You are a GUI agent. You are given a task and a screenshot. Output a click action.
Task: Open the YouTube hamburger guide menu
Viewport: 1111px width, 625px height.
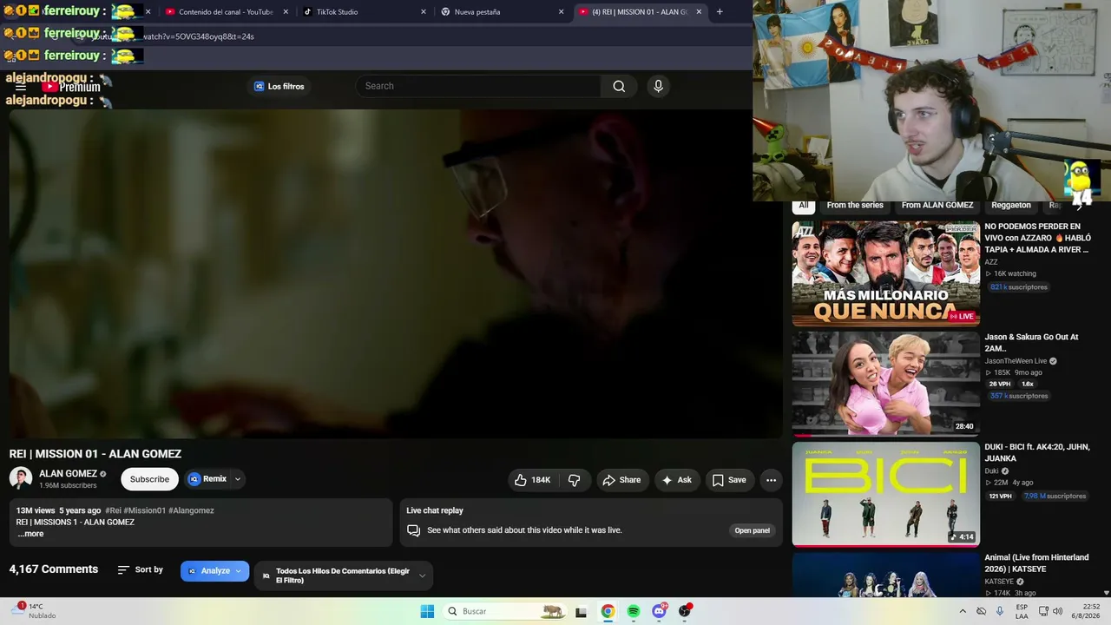(x=21, y=87)
